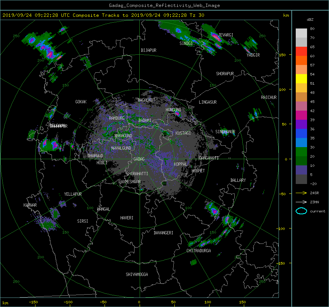This screenshot has height=307, width=329.
Task: Select the YELLAPUR label
Action: pyautogui.click(x=73, y=194)
